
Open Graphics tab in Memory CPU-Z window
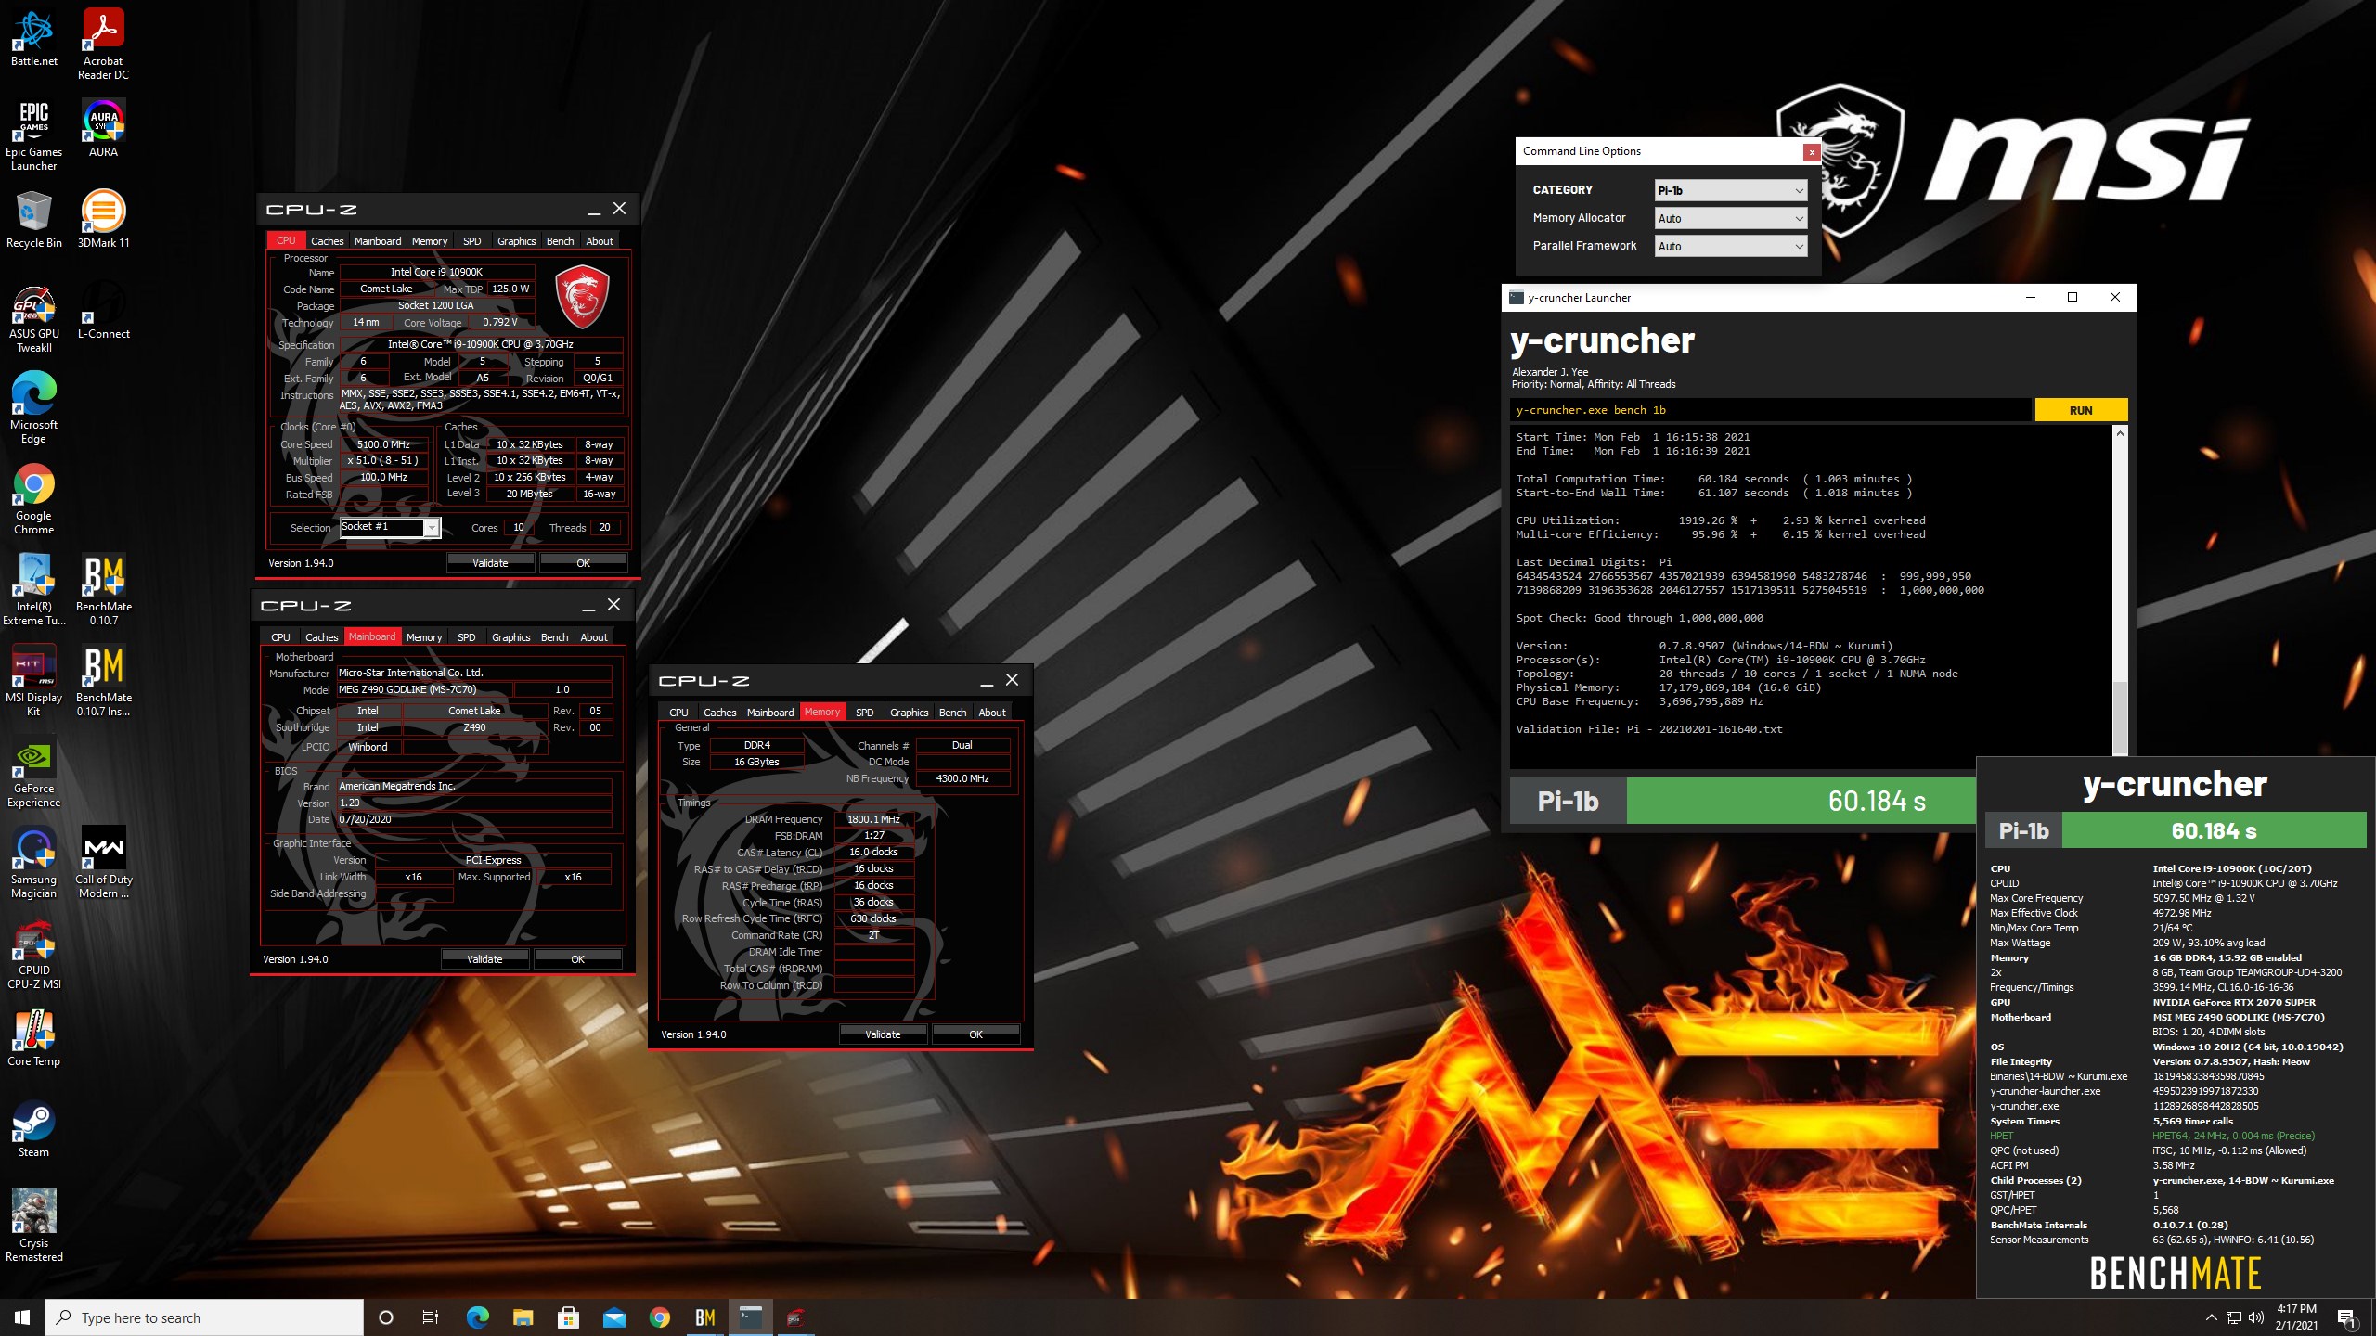click(909, 713)
